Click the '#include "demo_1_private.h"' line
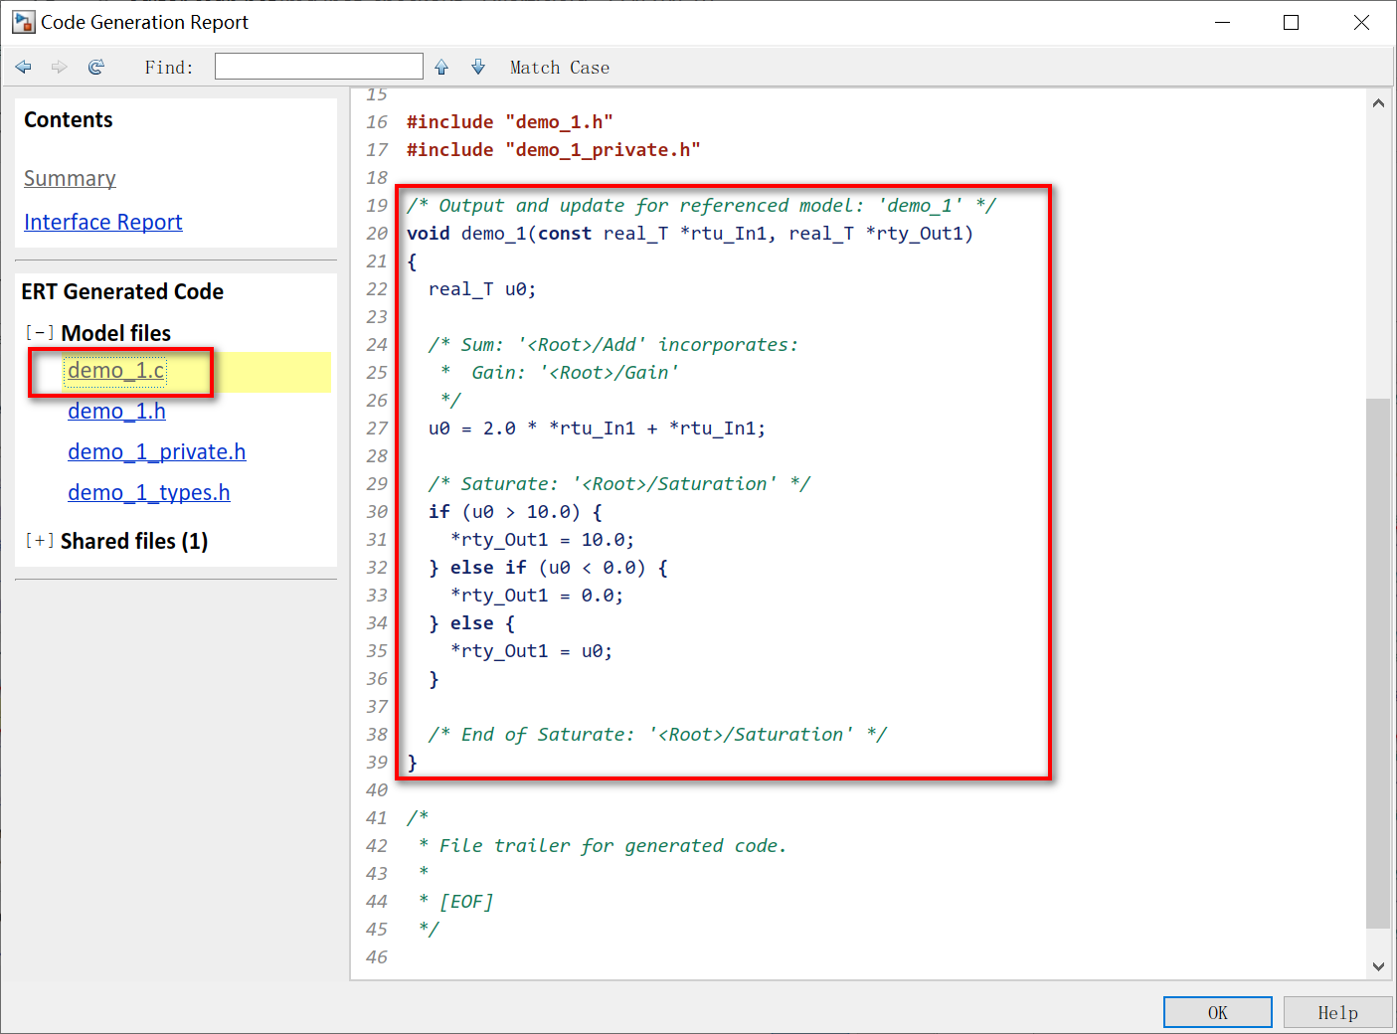 coord(554,150)
